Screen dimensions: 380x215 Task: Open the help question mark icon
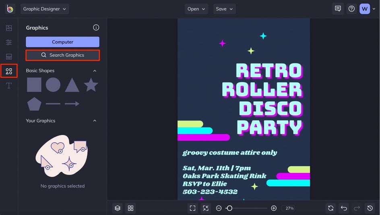click(351, 9)
